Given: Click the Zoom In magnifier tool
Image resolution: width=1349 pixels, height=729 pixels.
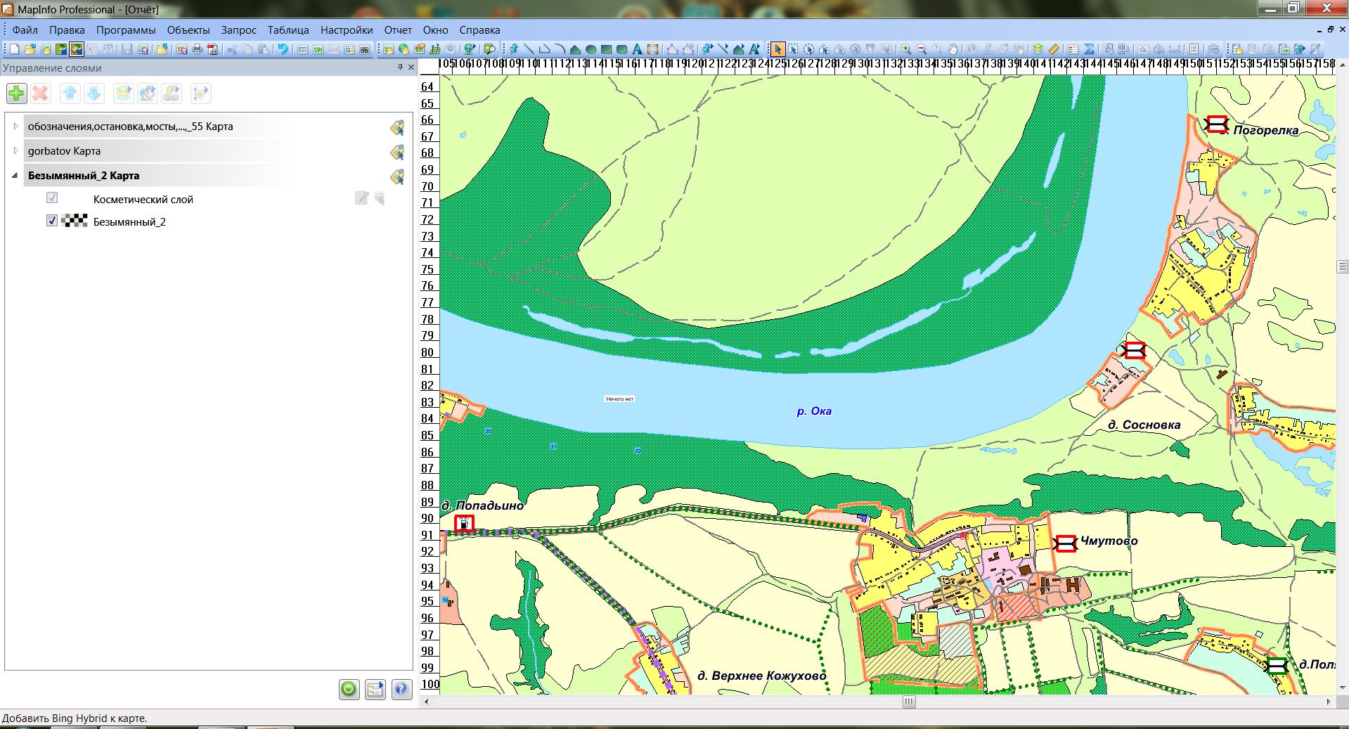Looking at the screenshot, I should 906,49.
